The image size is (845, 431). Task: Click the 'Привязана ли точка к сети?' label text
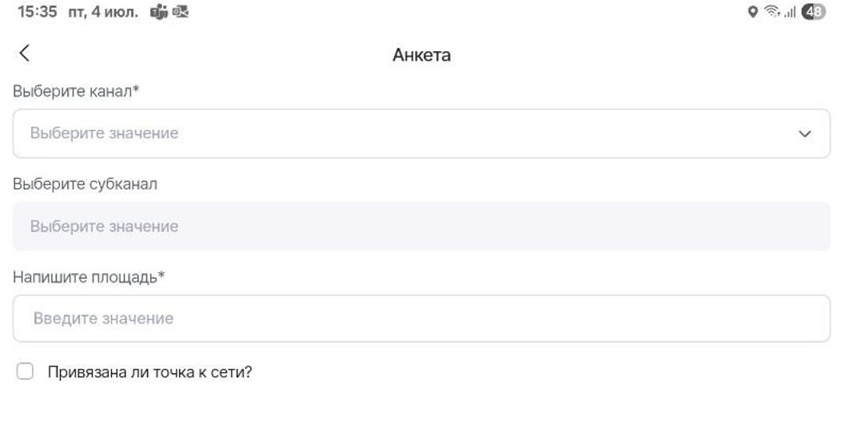tap(149, 372)
